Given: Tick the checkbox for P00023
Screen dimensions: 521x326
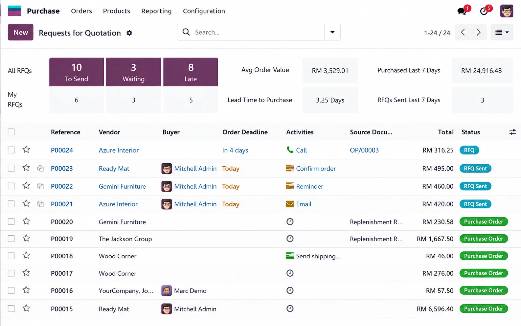Looking at the screenshot, I should (x=11, y=168).
